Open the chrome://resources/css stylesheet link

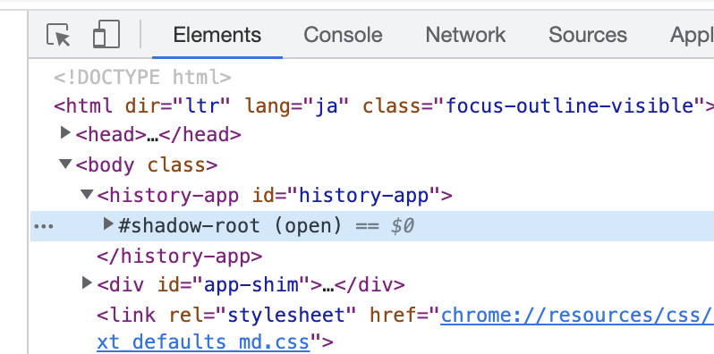point(577,315)
